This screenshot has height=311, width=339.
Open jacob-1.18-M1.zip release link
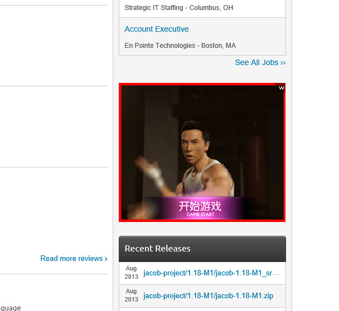208,295
